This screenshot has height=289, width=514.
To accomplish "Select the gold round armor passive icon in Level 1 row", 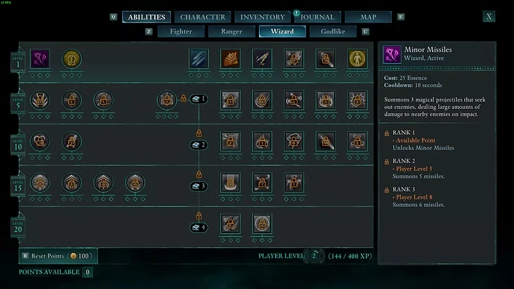I will (72, 59).
